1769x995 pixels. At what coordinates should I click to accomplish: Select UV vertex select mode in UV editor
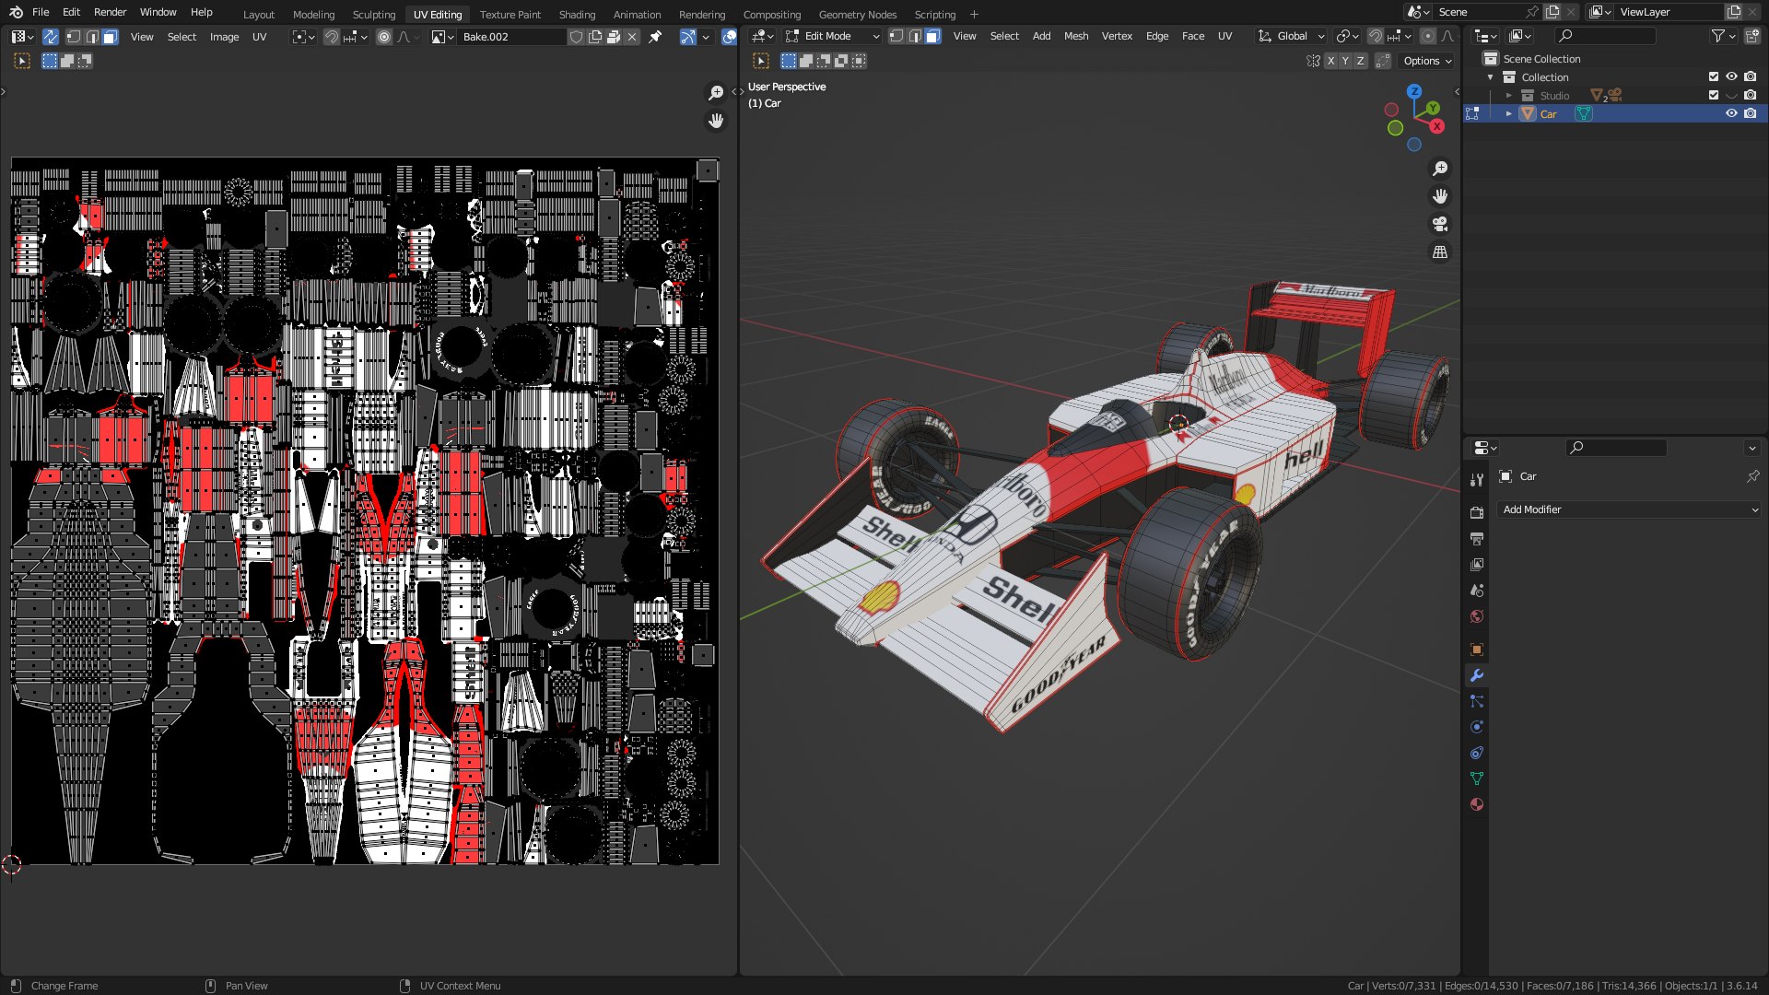coord(73,37)
